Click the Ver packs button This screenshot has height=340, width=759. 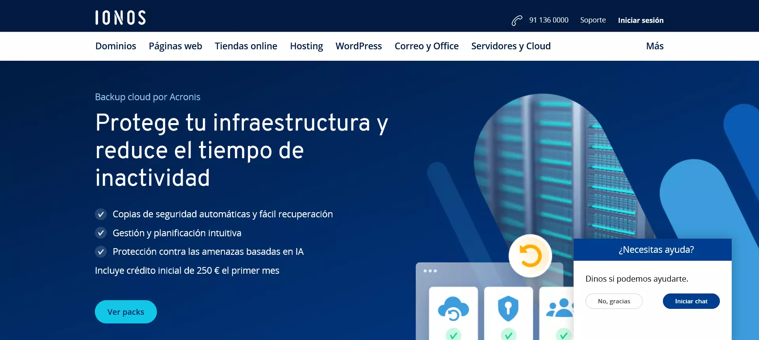tap(126, 312)
